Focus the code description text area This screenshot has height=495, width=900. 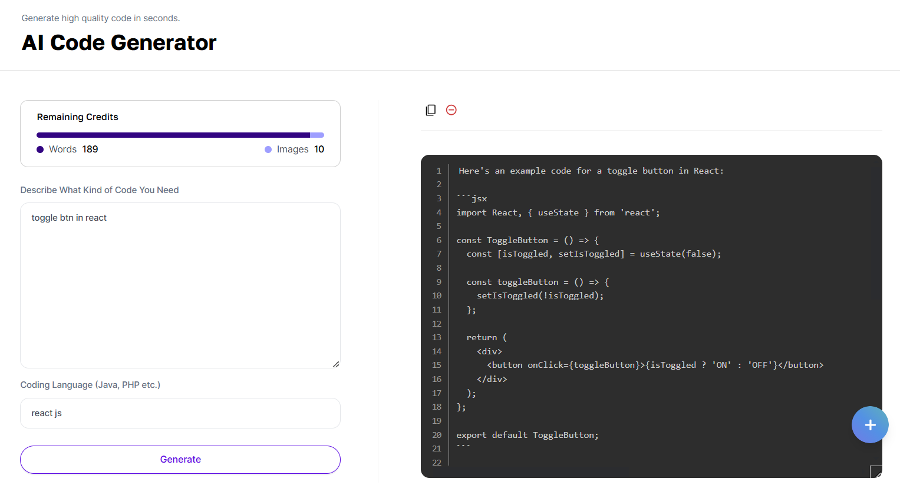click(180, 285)
